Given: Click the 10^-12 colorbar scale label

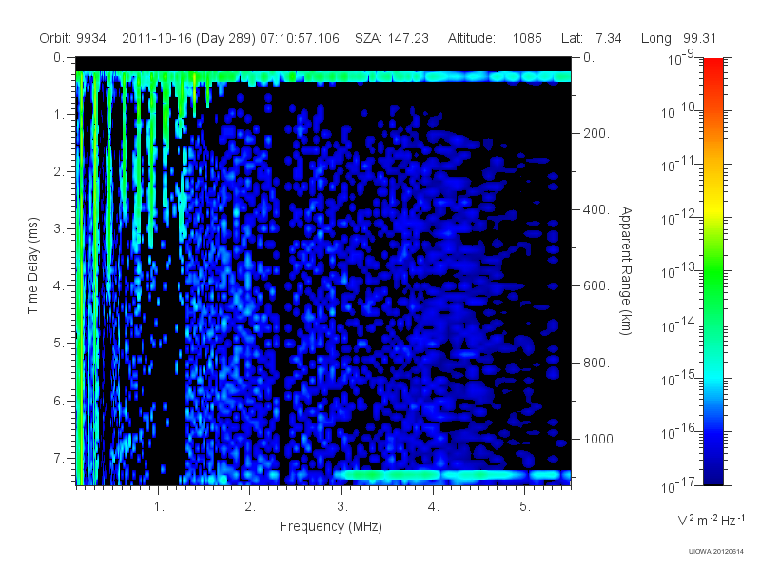Looking at the screenshot, I should click(x=680, y=218).
